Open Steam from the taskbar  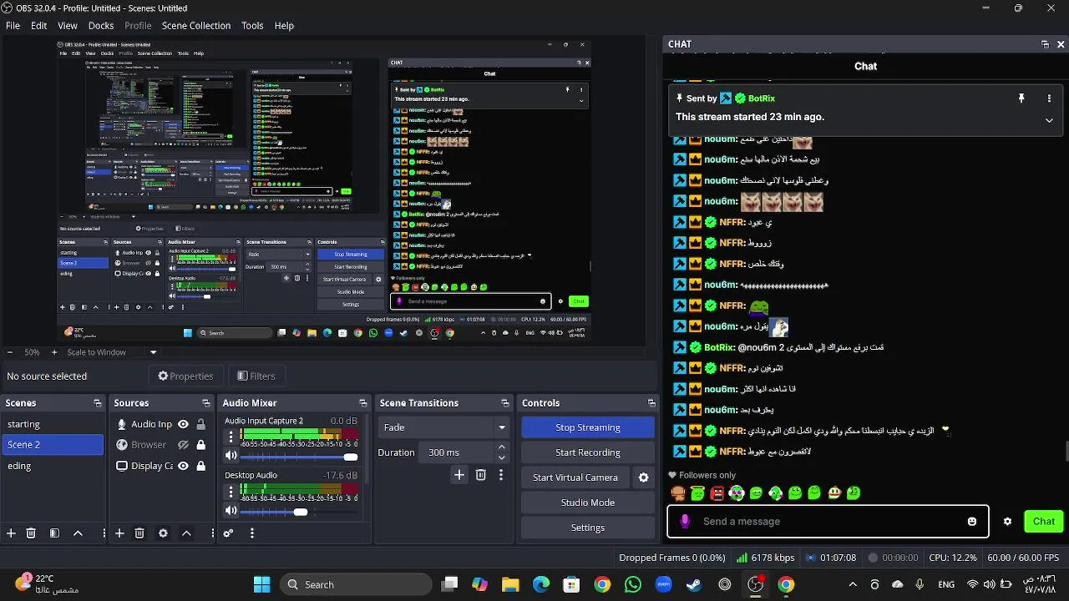pyautogui.click(x=694, y=584)
